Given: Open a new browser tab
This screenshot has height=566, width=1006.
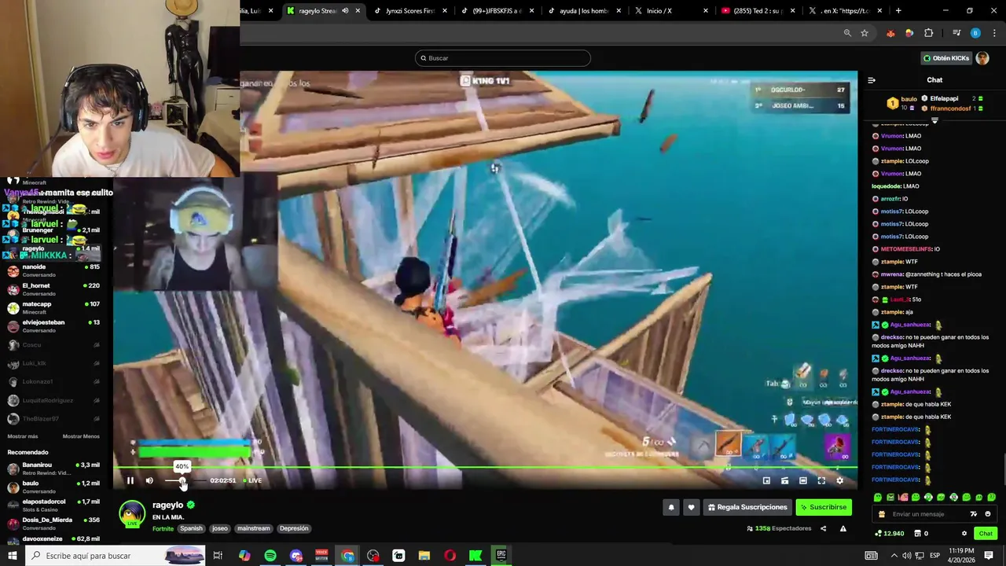Looking at the screenshot, I should click(898, 11).
